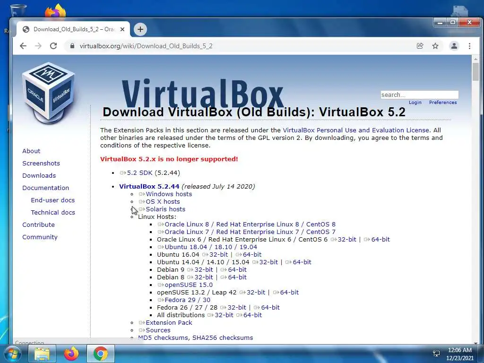Screen dimensions: 484x363
Task: Launch Firefox from the taskbar
Action: [71, 354]
